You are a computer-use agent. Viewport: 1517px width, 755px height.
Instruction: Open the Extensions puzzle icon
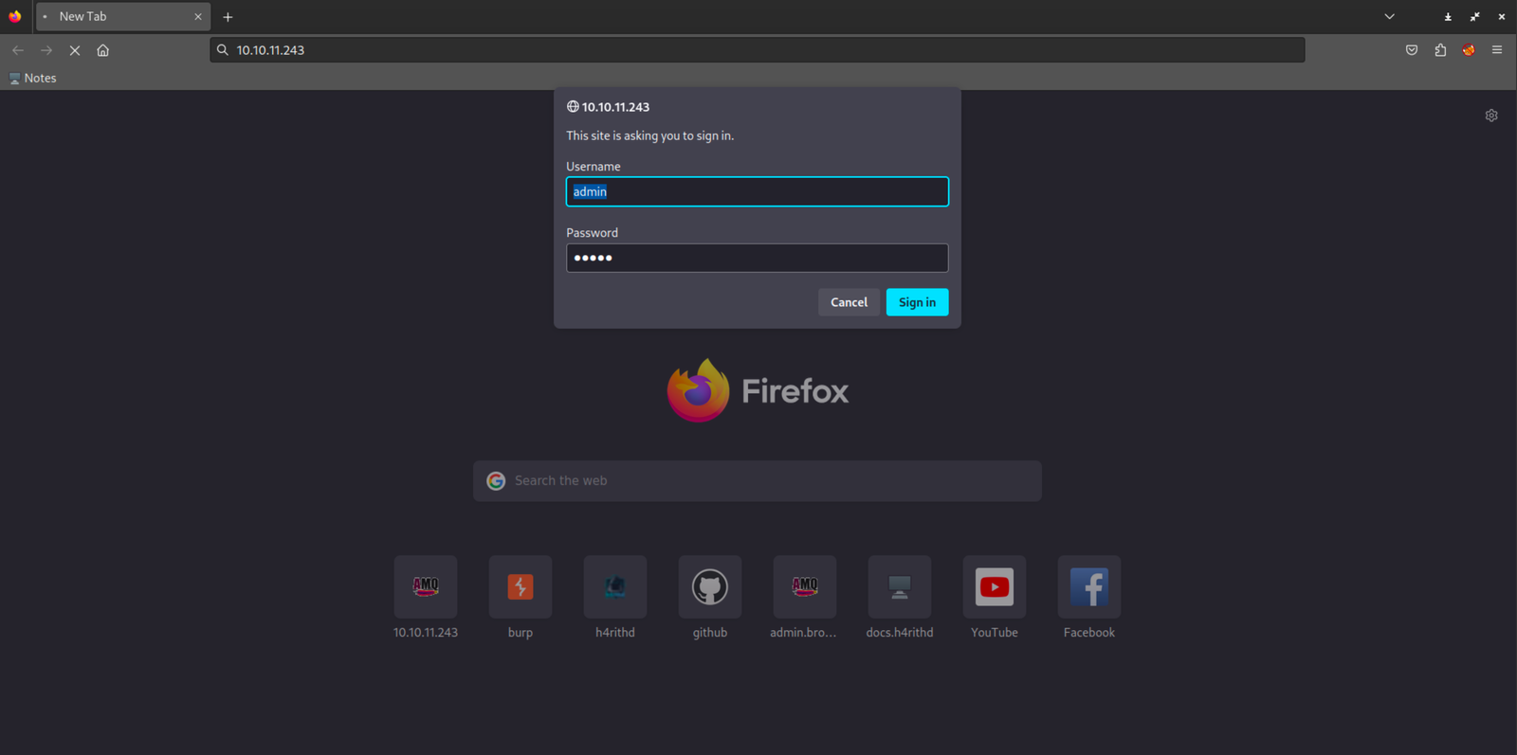click(1440, 50)
